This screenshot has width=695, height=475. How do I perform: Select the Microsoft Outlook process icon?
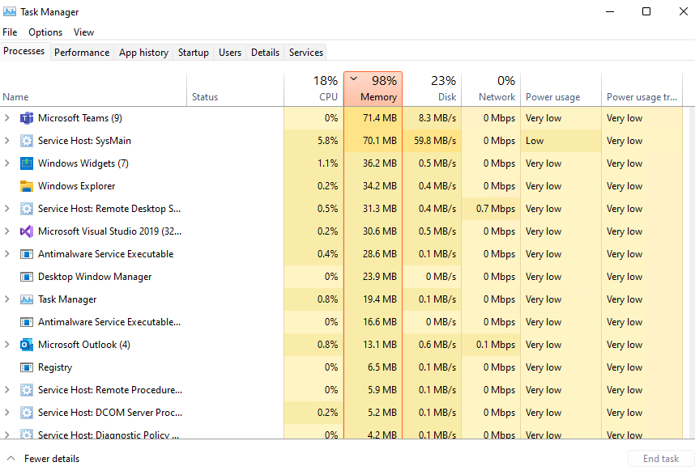pyautogui.click(x=27, y=345)
